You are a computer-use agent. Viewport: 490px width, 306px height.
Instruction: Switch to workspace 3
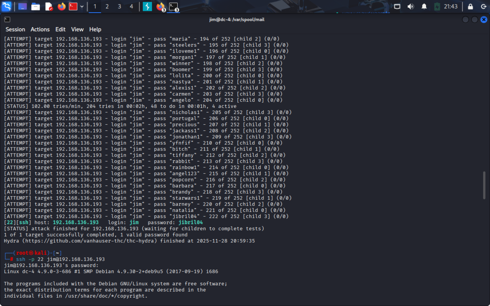click(x=119, y=6)
